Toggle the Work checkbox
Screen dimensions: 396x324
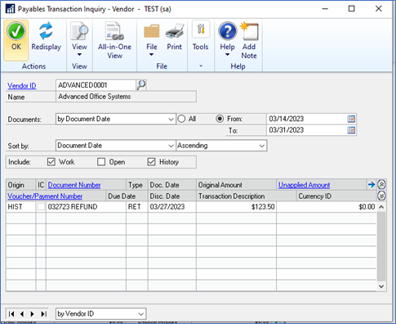[x=51, y=162]
